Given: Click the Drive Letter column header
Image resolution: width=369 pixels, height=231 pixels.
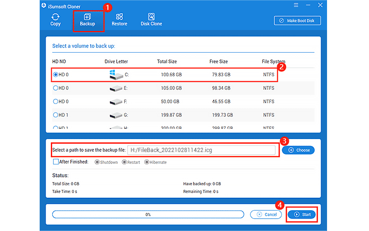Looking at the screenshot, I should point(116,61).
